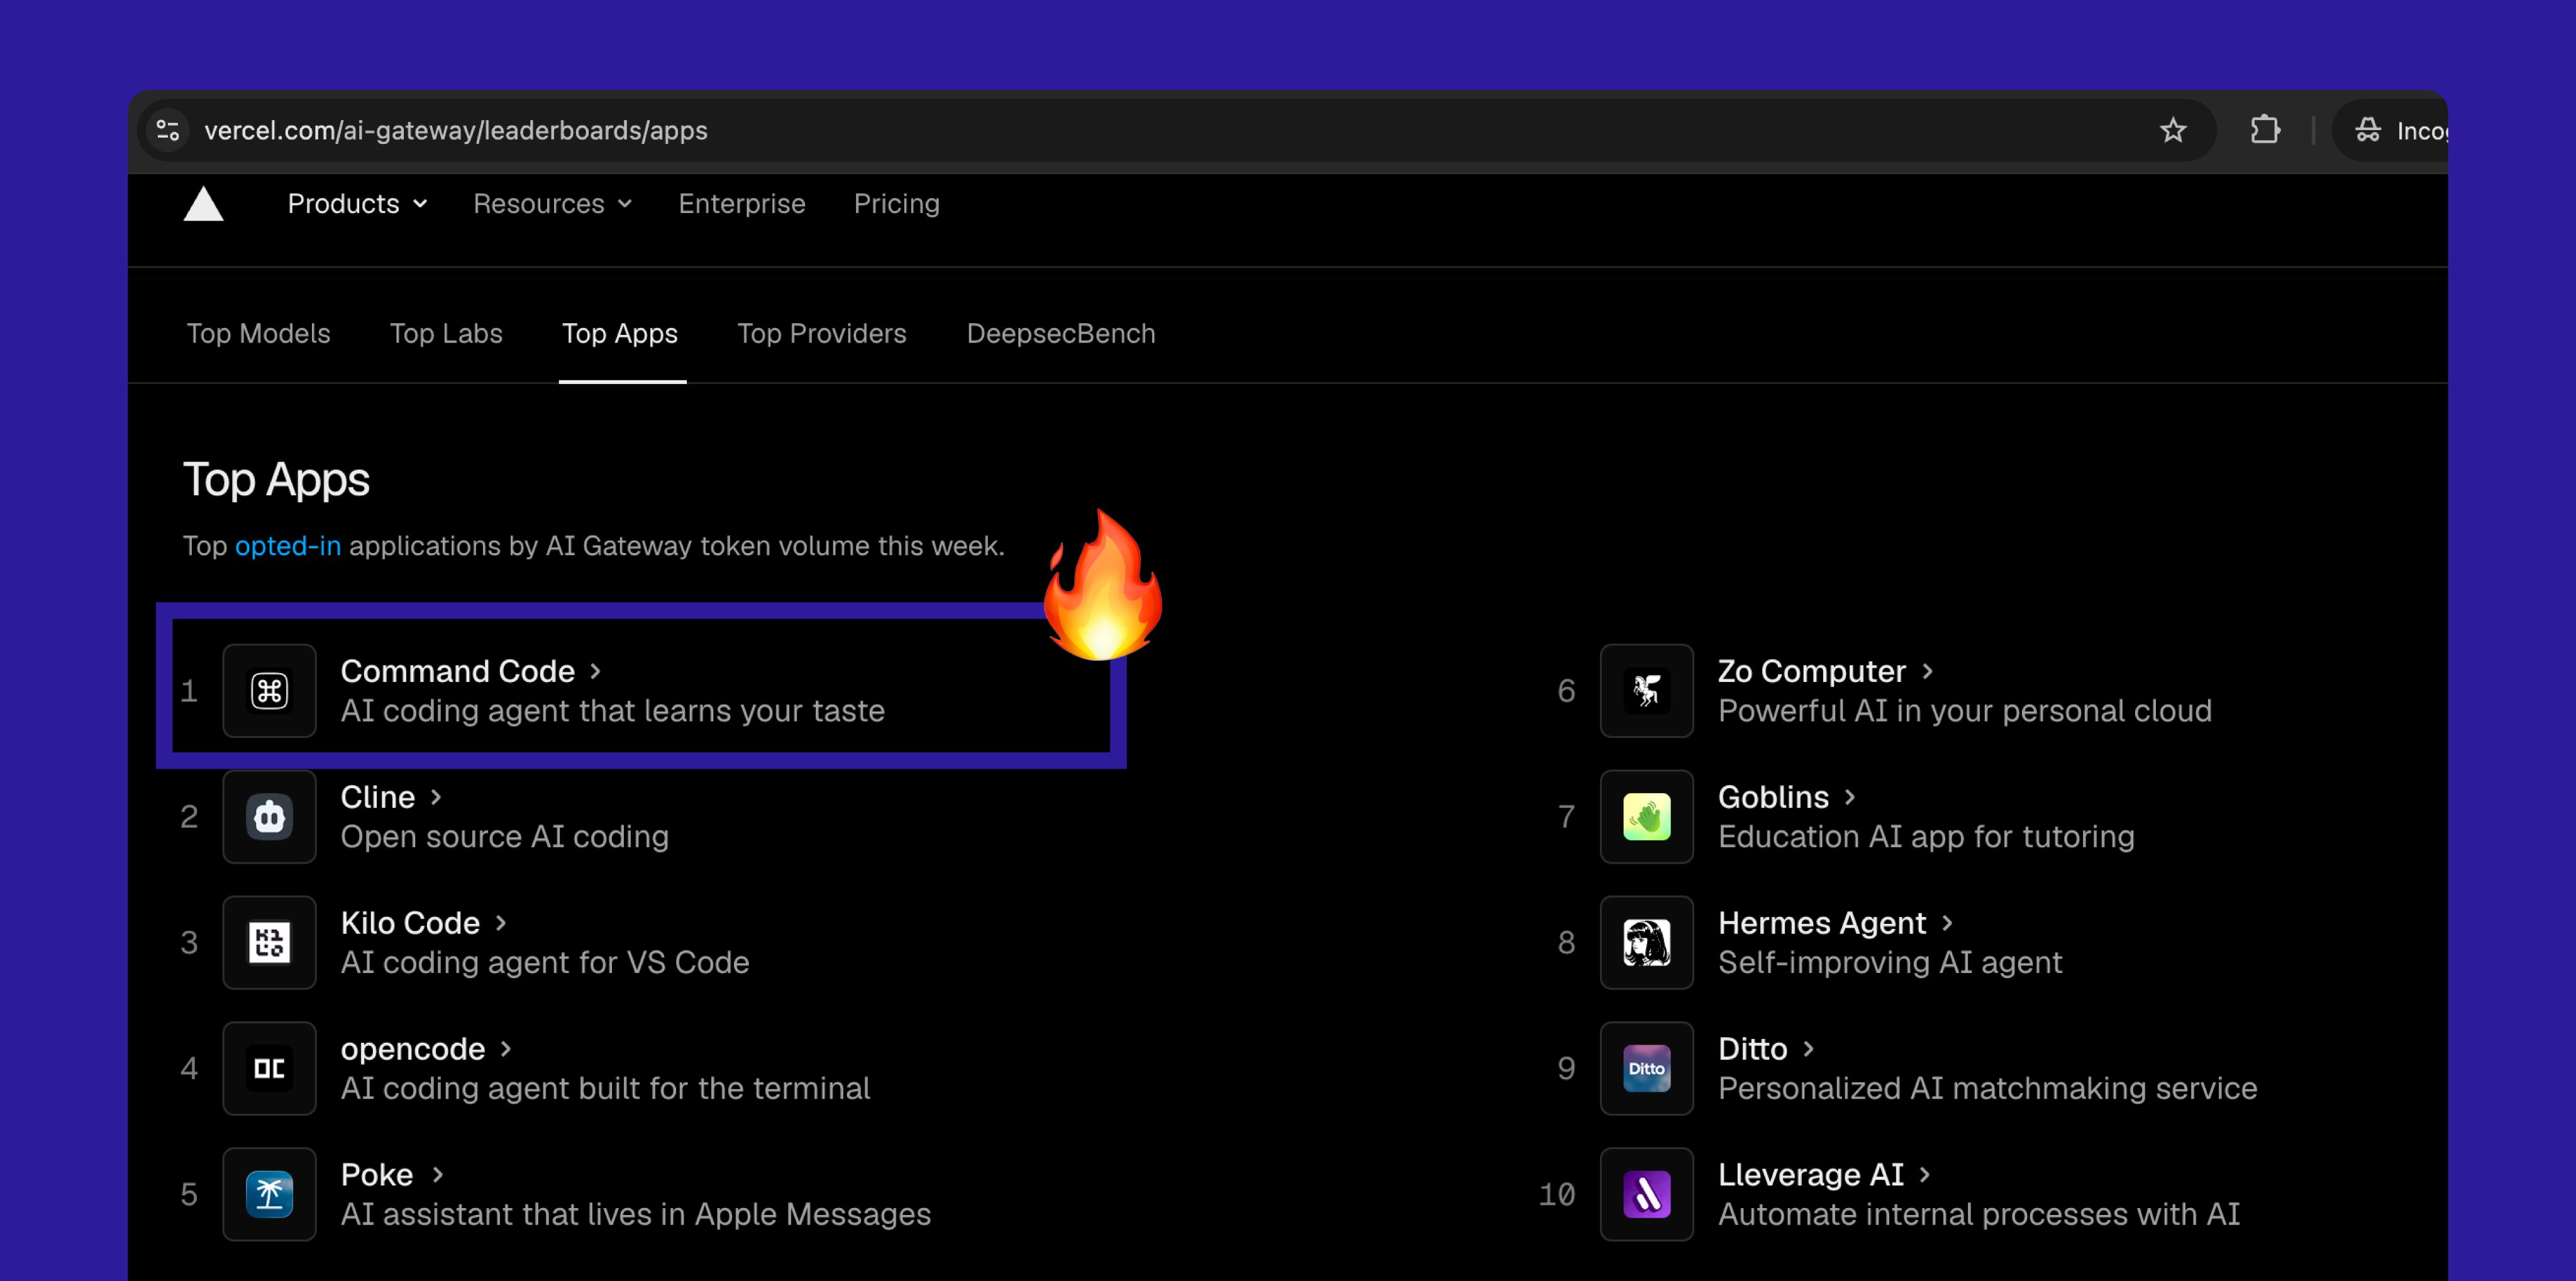Screen dimensions: 2576x1281
Task: Click chevron next to Command Code
Action: [x=596, y=671]
